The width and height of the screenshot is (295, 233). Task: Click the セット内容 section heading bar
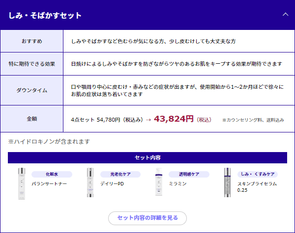pos(147,157)
